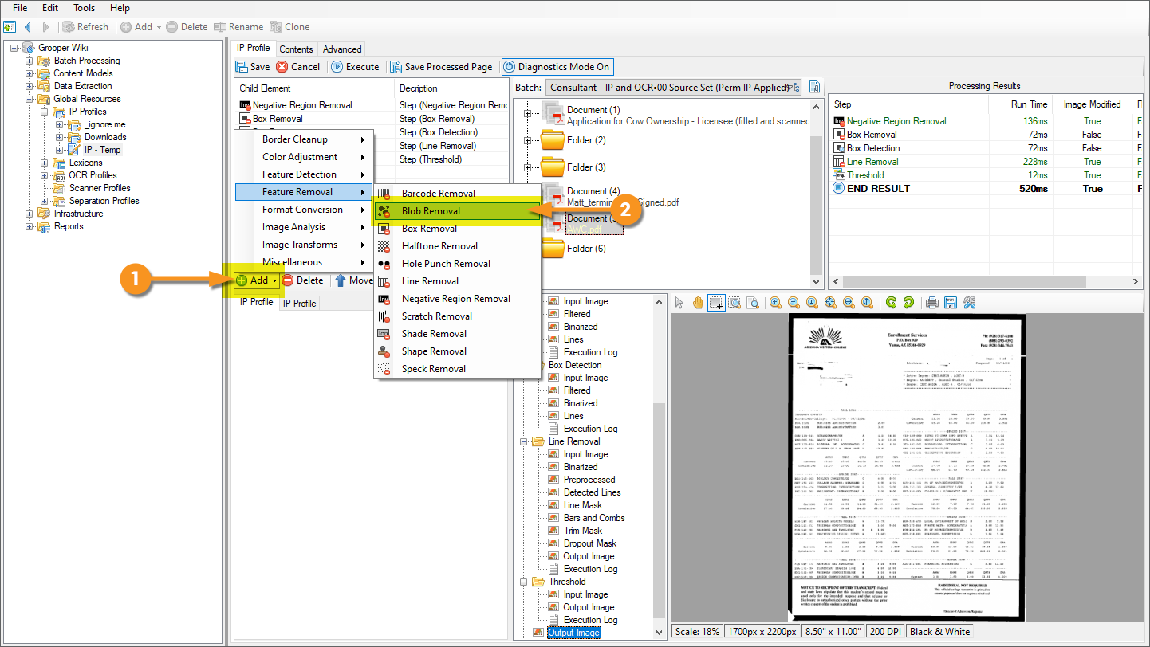Click the zoom out magnifier icon
The image size is (1150, 647).
click(x=794, y=303)
